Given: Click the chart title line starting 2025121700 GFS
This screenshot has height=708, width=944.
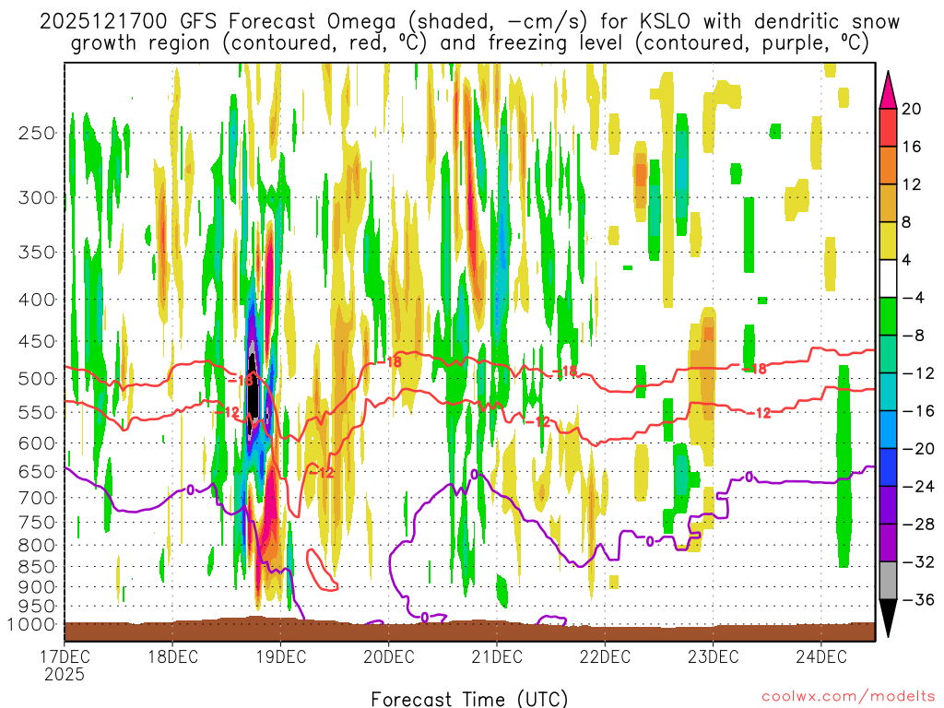Looking at the screenshot, I should (469, 22).
